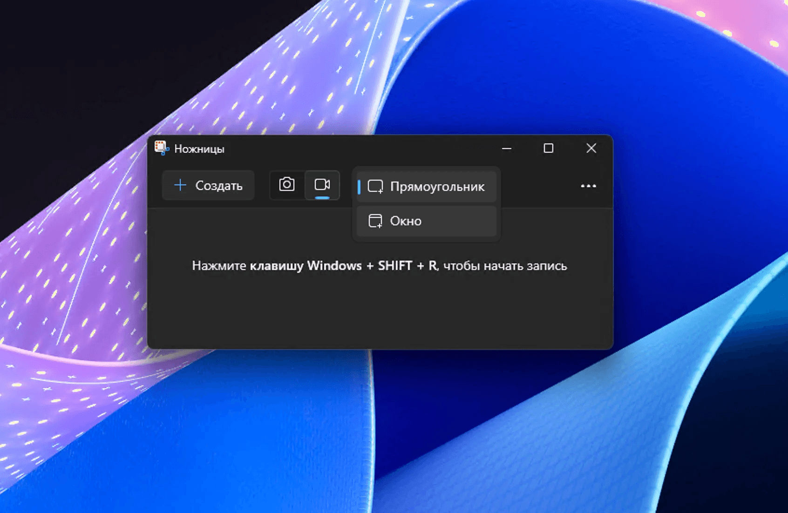
Task: Click the hint text 'Нажмите клавишу Windows + SHIFT + R'
Action: (315, 266)
